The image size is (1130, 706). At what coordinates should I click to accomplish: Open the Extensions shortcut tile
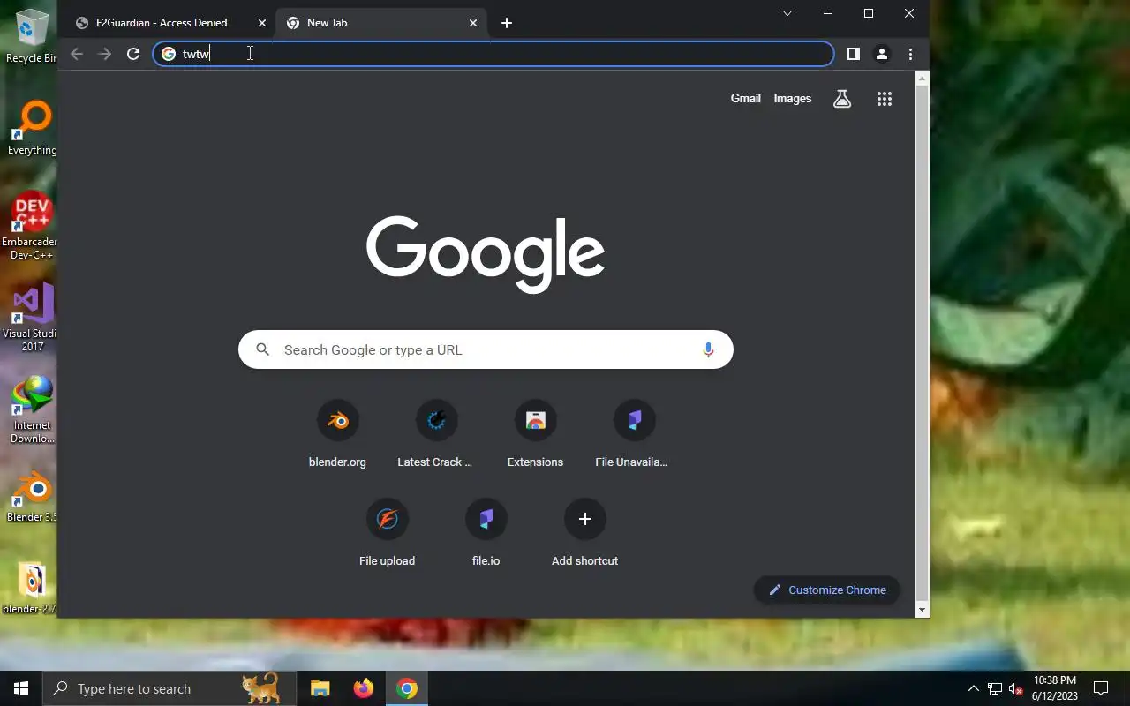pos(535,433)
